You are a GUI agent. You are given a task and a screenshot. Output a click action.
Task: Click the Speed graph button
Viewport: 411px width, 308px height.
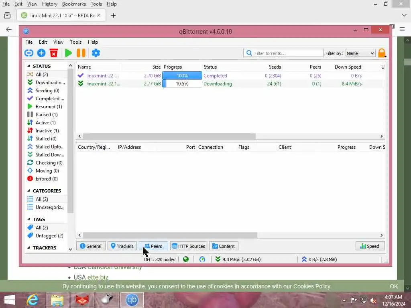(x=370, y=246)
